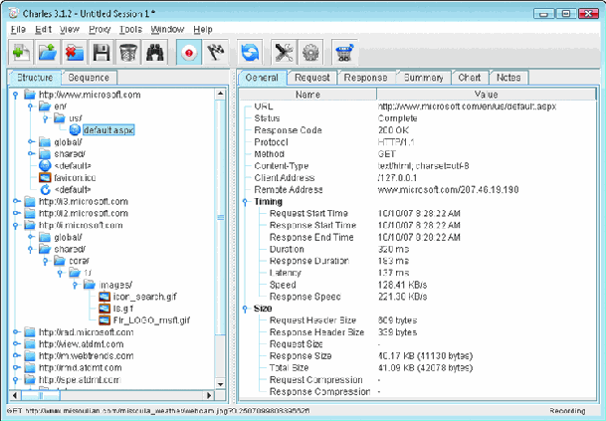Expand the http://i3.microsoft.com node

click(16, 201)
